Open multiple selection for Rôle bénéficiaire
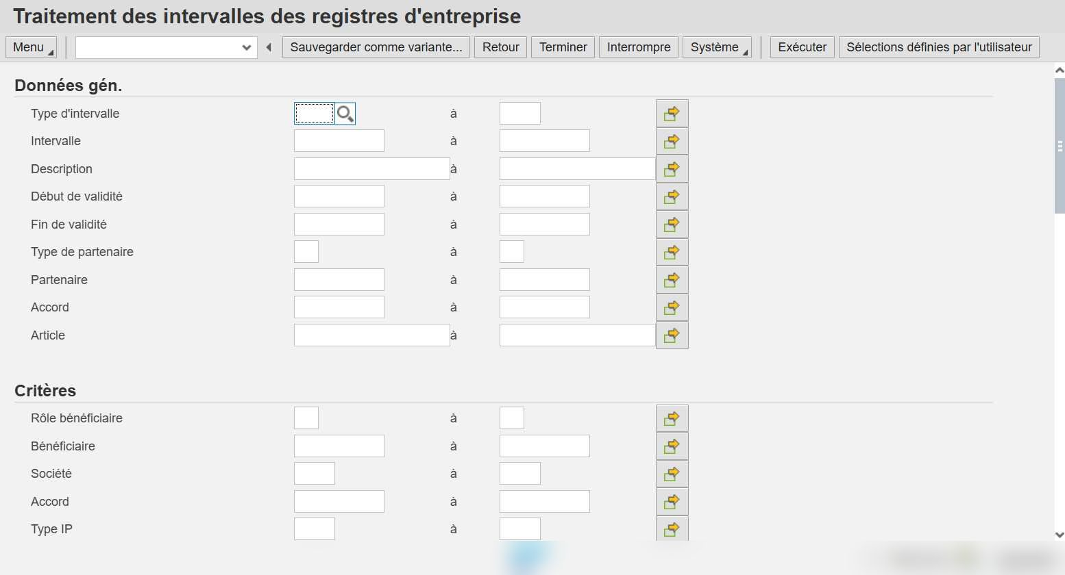Image resolution: width=1065 pixels, height=575 pixels. pos(672,418)
